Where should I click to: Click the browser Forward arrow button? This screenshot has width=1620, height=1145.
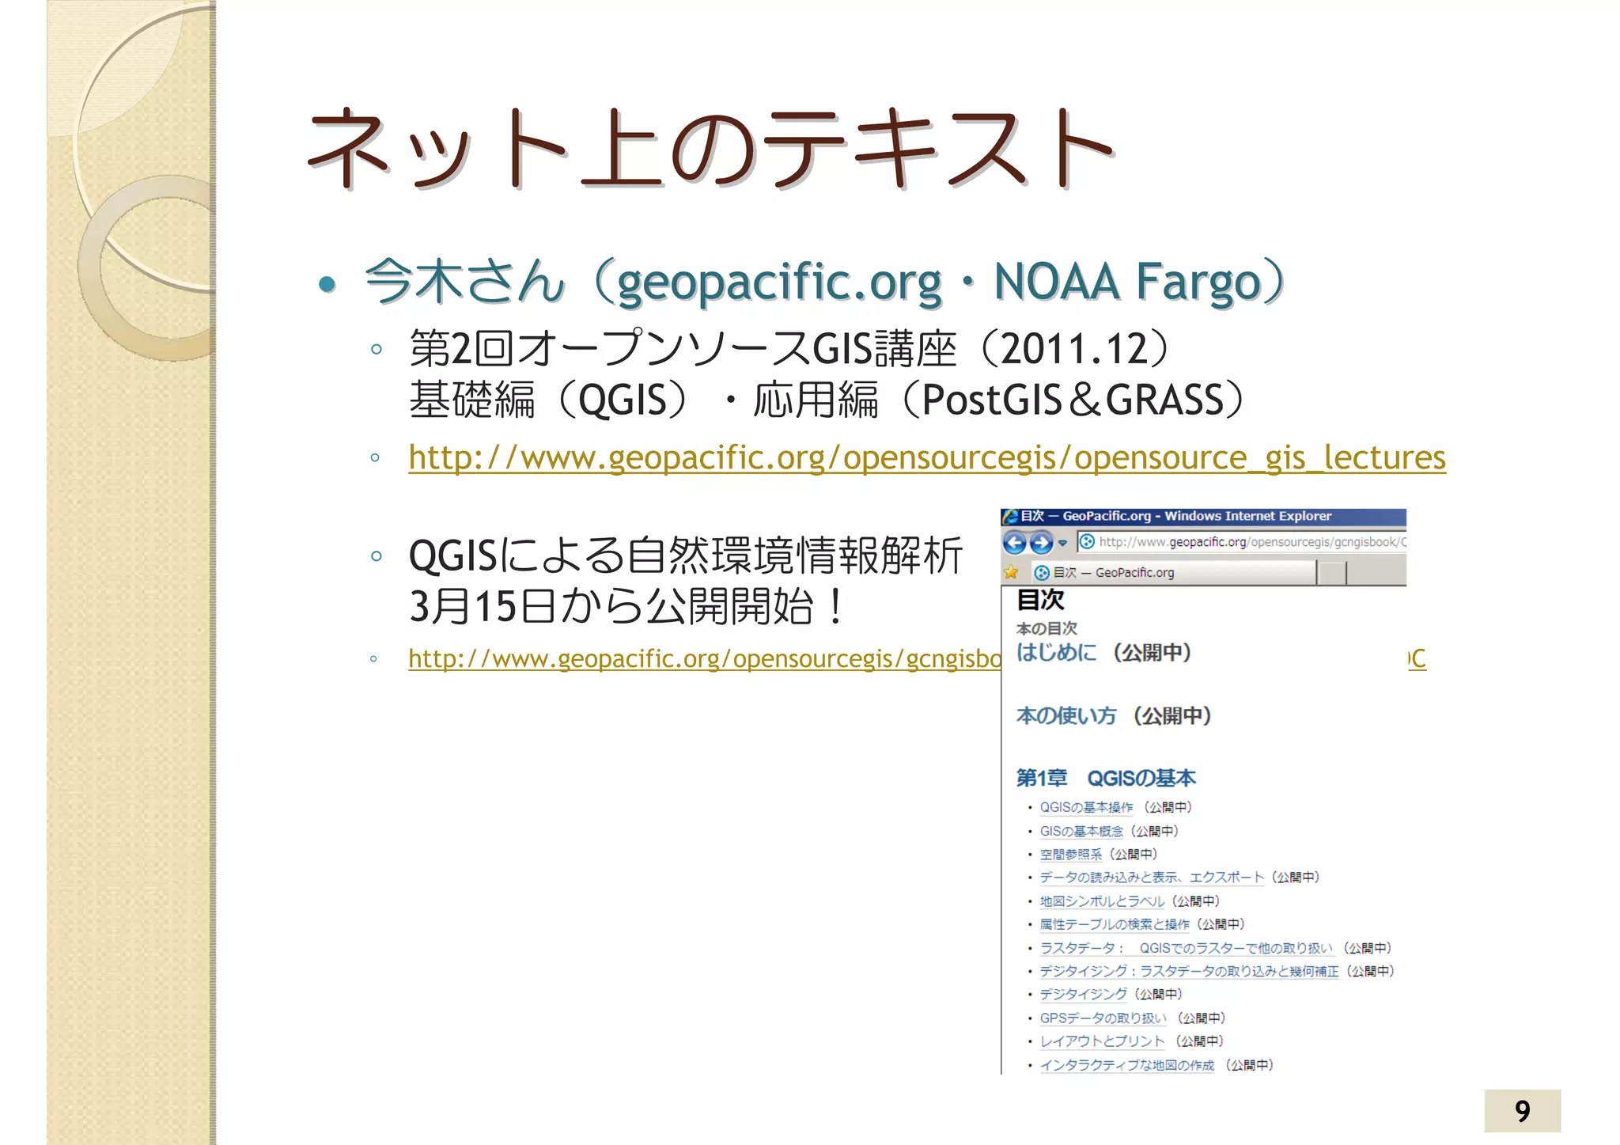tap(1042, 543)
